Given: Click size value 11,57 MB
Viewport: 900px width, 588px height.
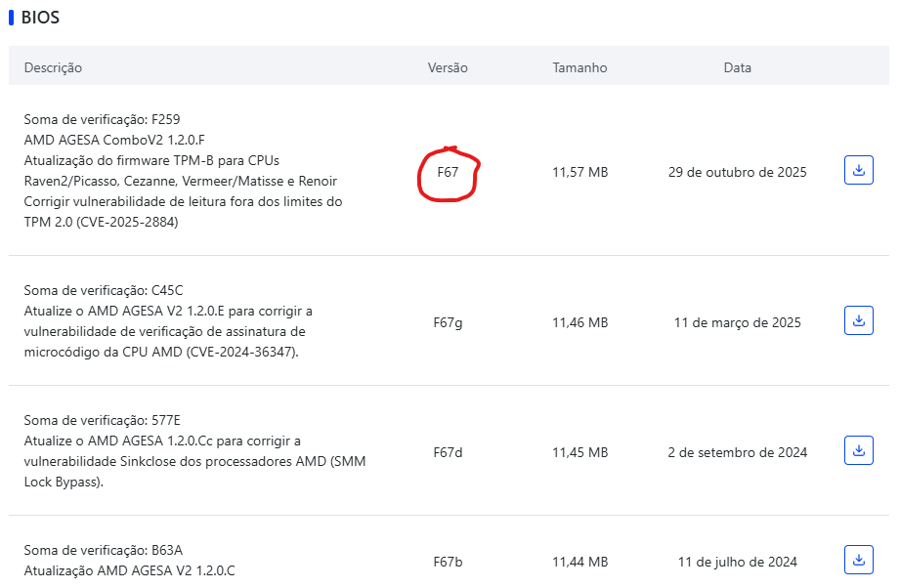Looking at the screenshot, I should (x=579, y=172).
